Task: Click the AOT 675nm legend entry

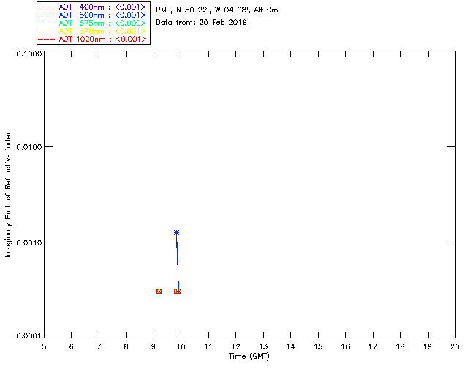Action: 92,23
